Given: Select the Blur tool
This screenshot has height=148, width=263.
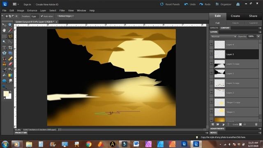Looking at the screenshot, I should pos(10,81).
